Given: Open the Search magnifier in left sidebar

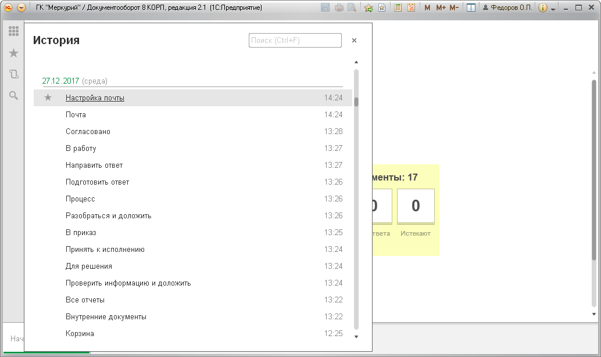Looking at the screenshot, I should [13, 95].
